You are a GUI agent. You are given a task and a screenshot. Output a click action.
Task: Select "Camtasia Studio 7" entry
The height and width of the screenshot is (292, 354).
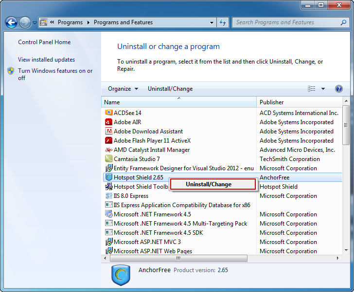(x=137, y=159)
